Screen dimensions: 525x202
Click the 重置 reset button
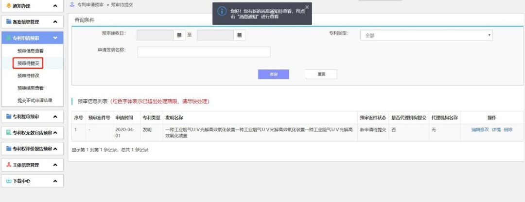pos(321,74)
